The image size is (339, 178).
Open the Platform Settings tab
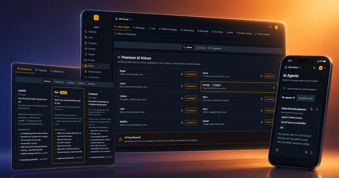click(x=168, y=29)
